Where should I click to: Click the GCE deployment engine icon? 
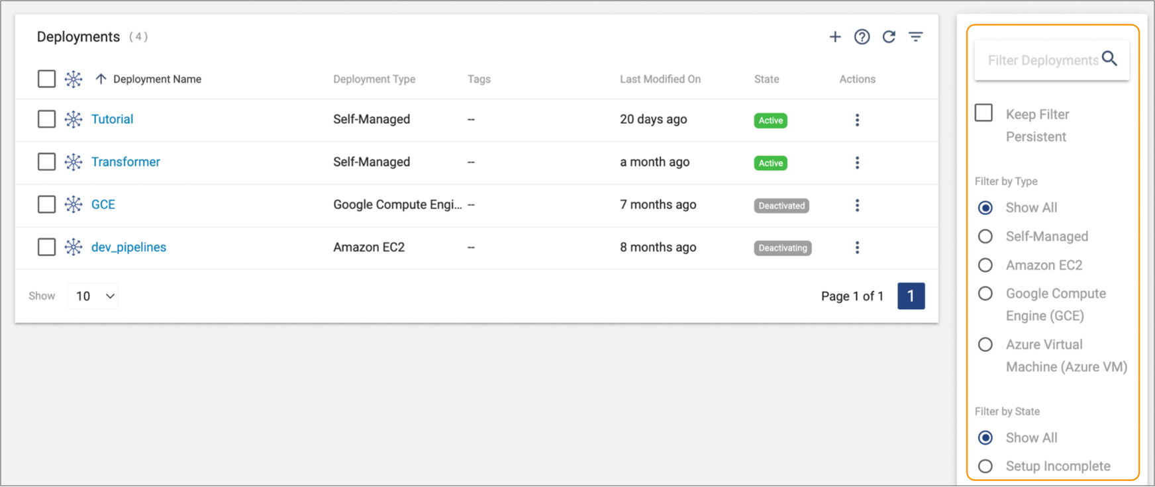tap(74, 204)
